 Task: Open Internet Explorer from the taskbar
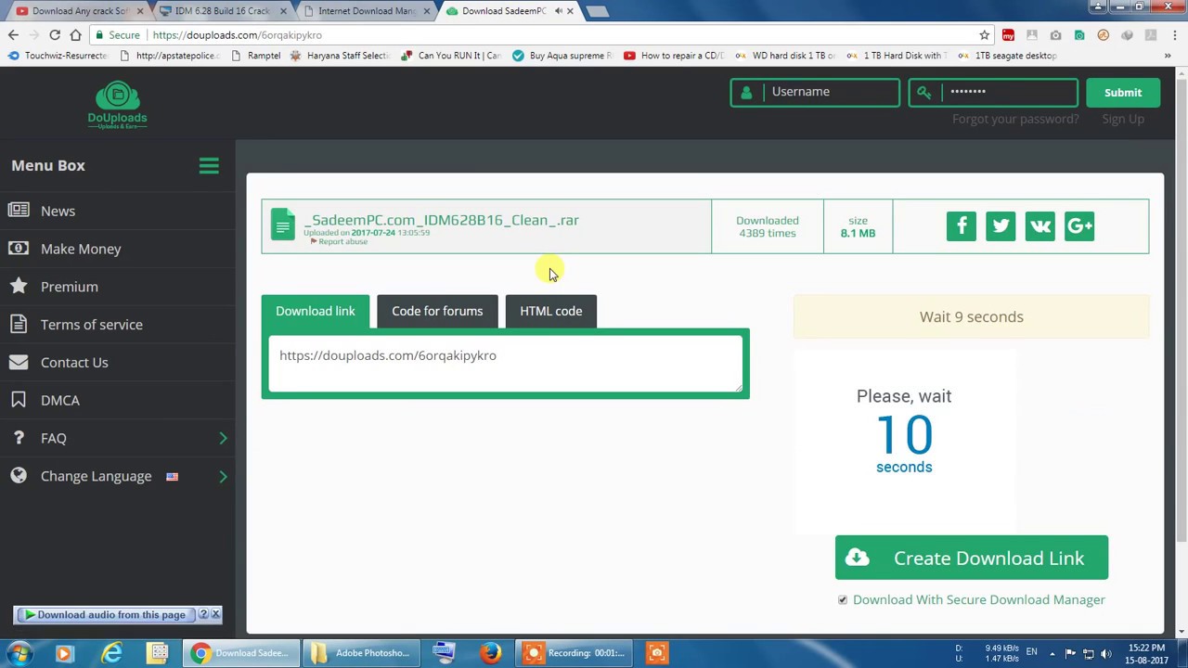111,653
